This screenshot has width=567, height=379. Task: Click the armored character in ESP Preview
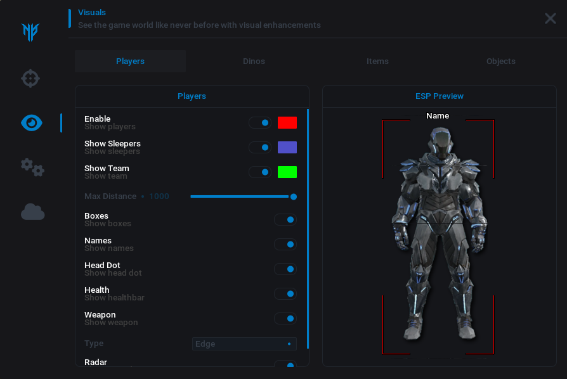[x=440, y=234]
